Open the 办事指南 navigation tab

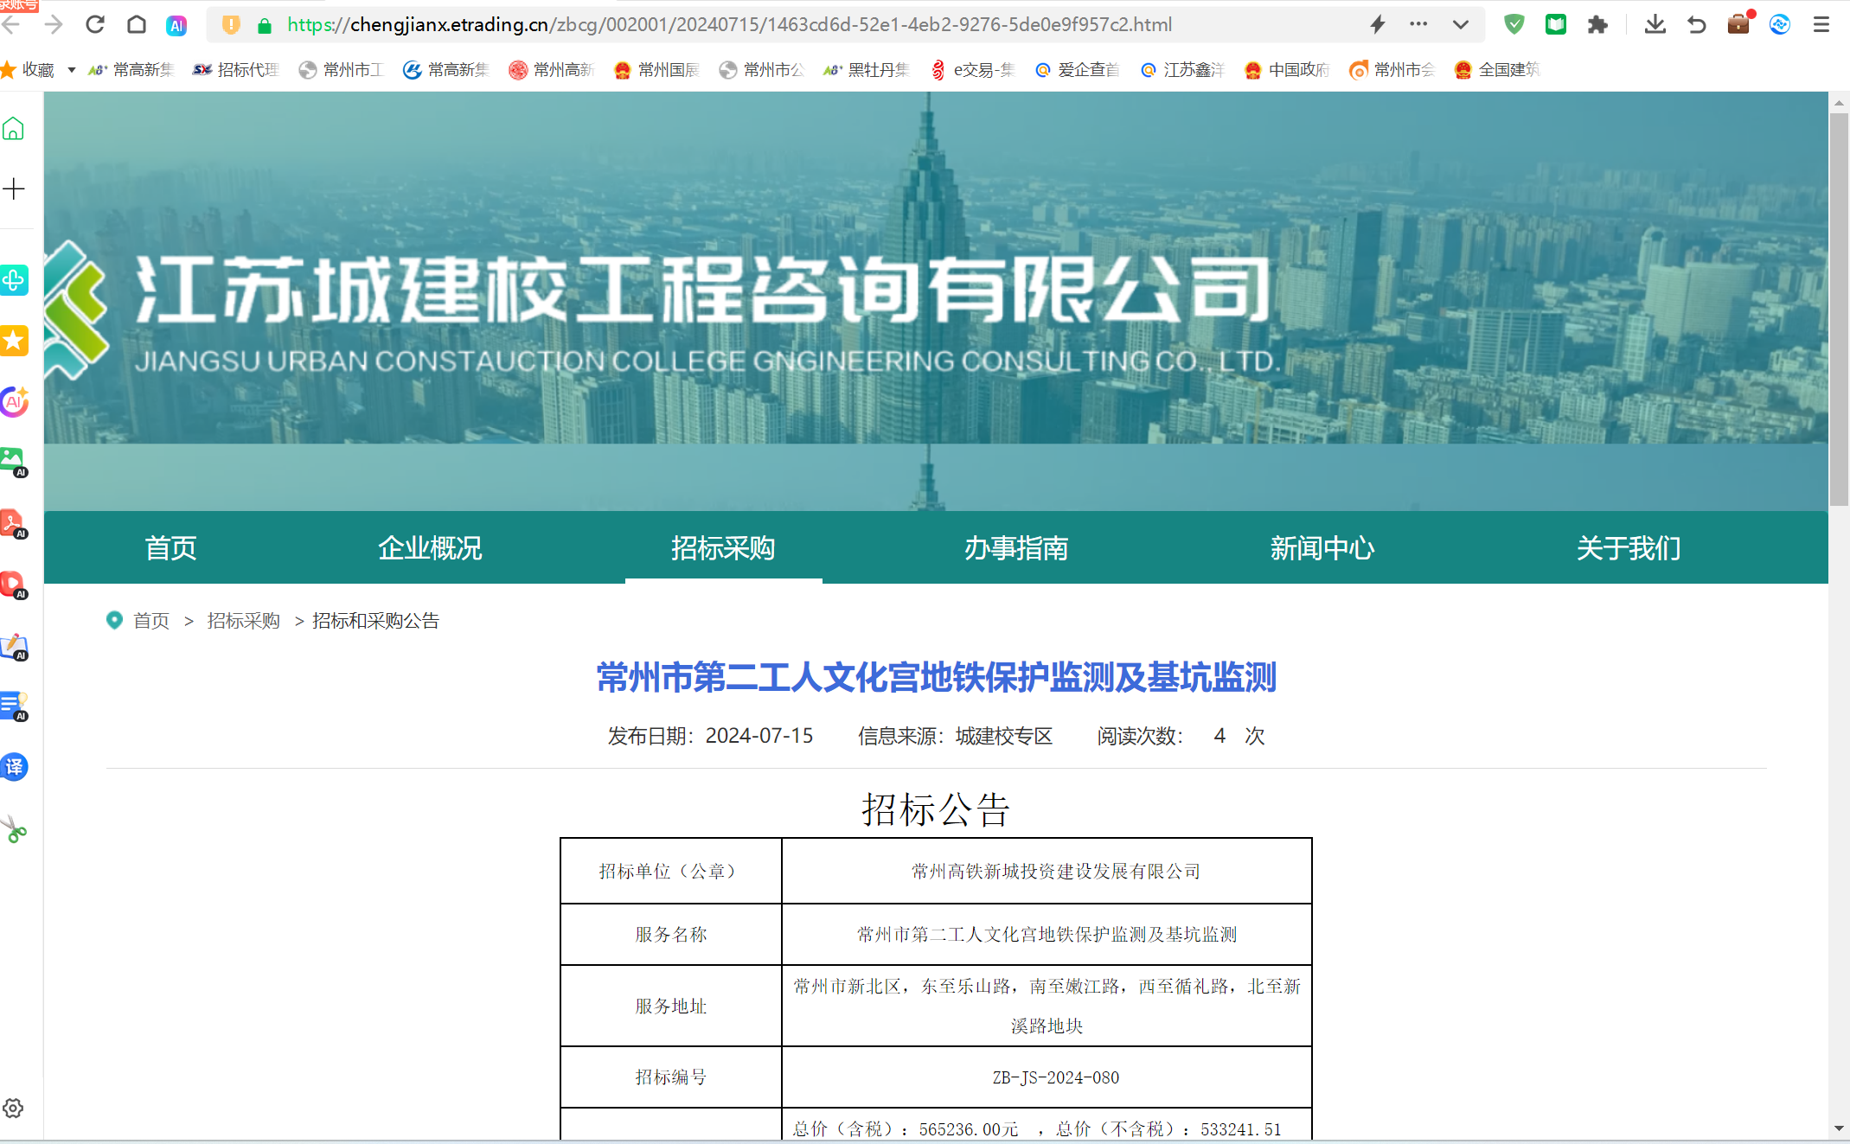tap(1016, 548)
